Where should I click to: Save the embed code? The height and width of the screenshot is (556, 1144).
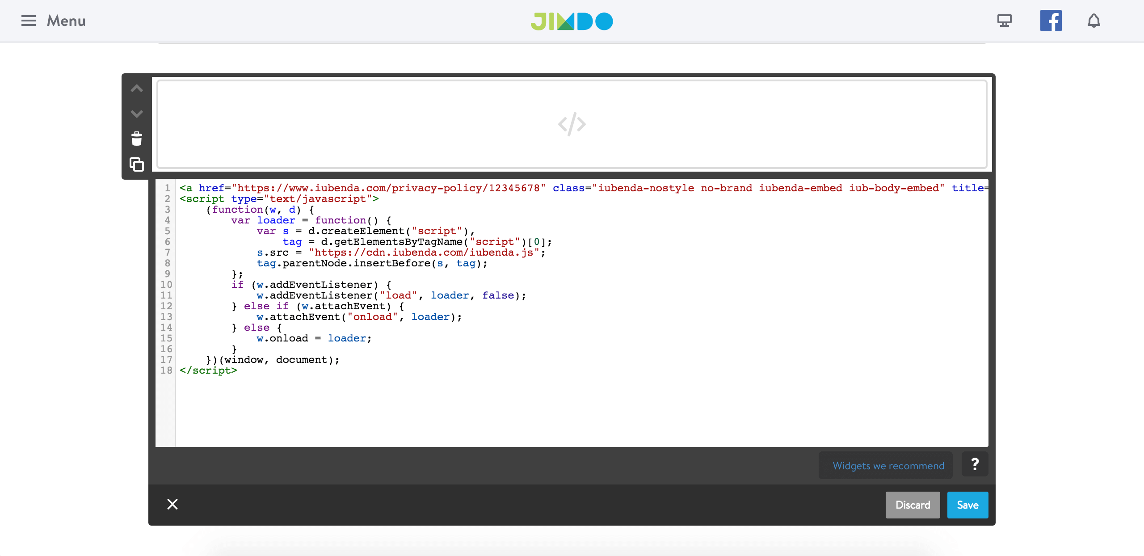[967, 505]
